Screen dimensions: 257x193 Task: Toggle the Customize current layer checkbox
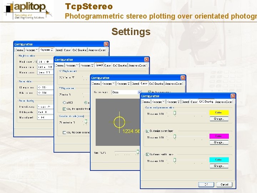147,131
